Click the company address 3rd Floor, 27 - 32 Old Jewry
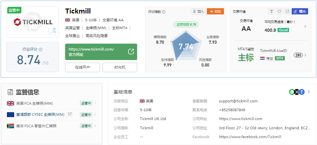This screenshot has width=317, height=145. point(265,128)
